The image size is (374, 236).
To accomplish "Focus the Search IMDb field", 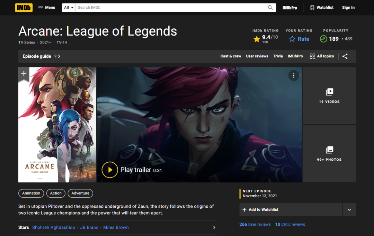I will 171,8.
